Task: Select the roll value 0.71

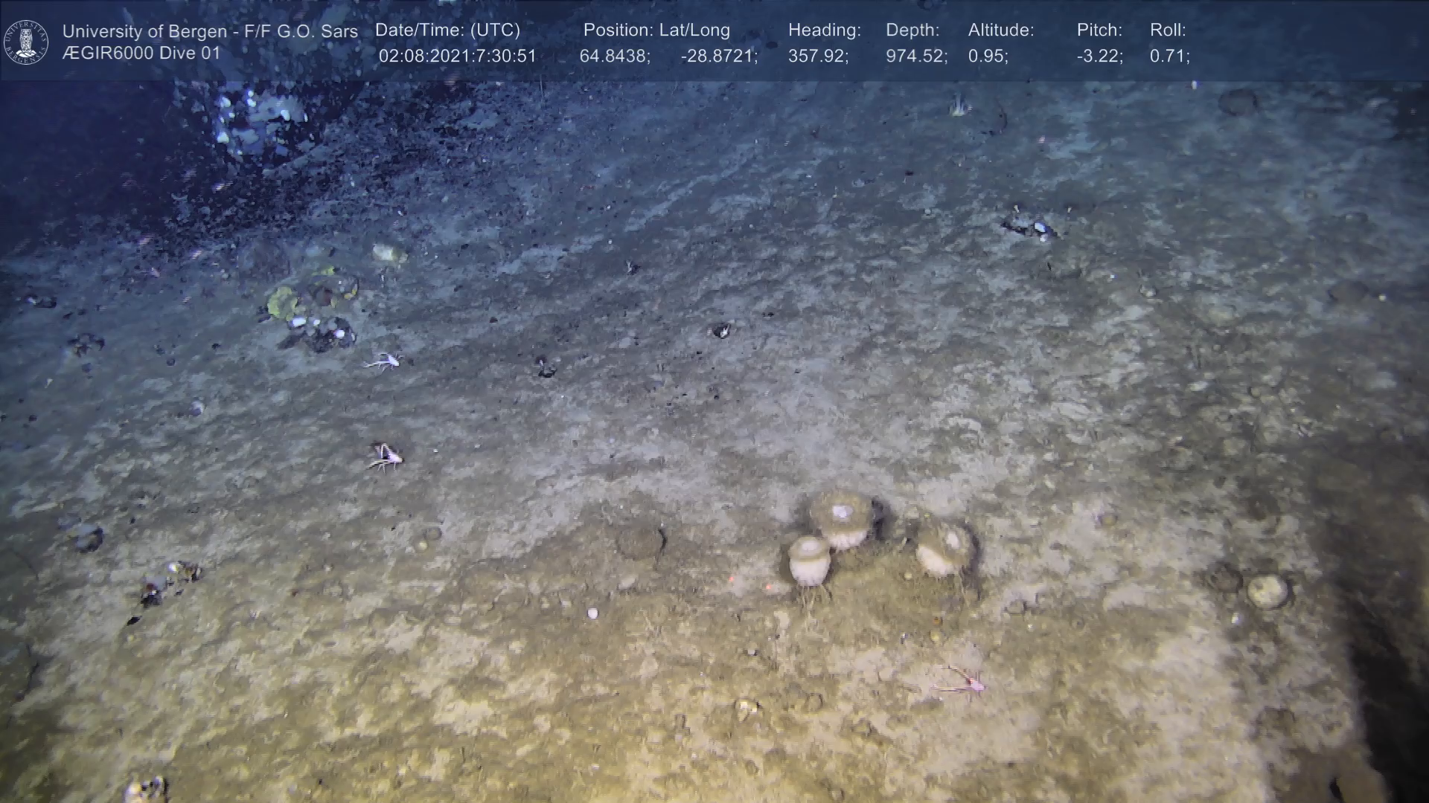Action: click(1169, 57)
